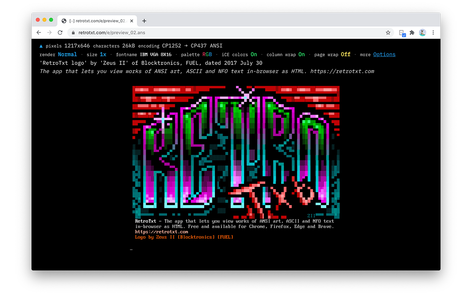Select the forward navigation arrow
Viewport: 472px width, 295px height.
[x=49, y=32]
